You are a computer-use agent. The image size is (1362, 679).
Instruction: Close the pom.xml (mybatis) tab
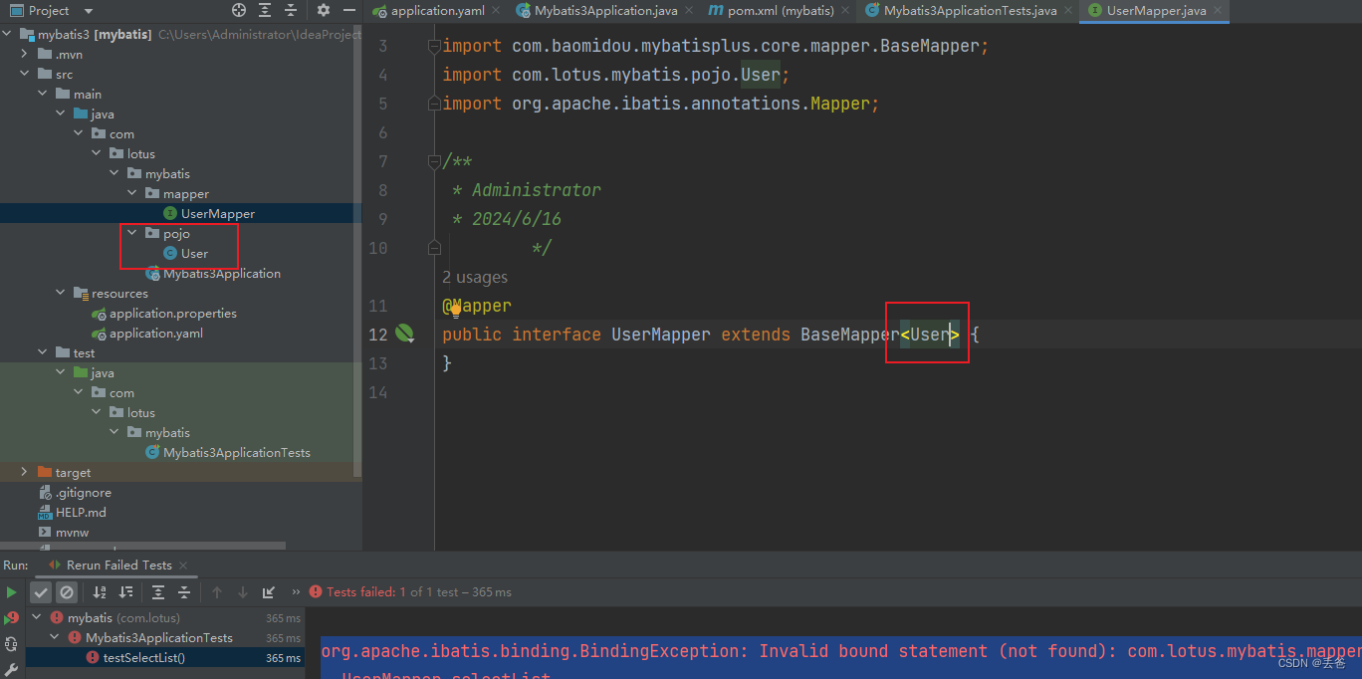pyautogui.click(x=845, y=11)
